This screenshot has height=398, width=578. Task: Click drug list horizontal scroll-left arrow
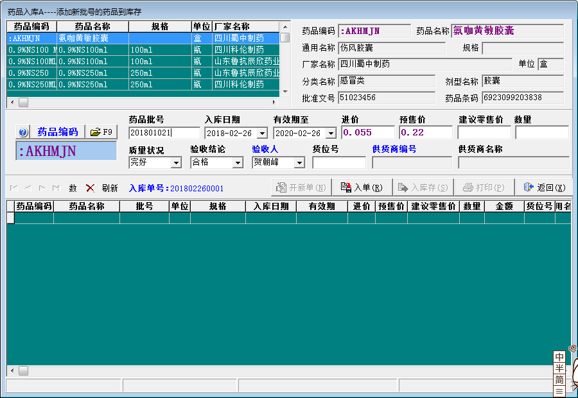click(12, 102)
